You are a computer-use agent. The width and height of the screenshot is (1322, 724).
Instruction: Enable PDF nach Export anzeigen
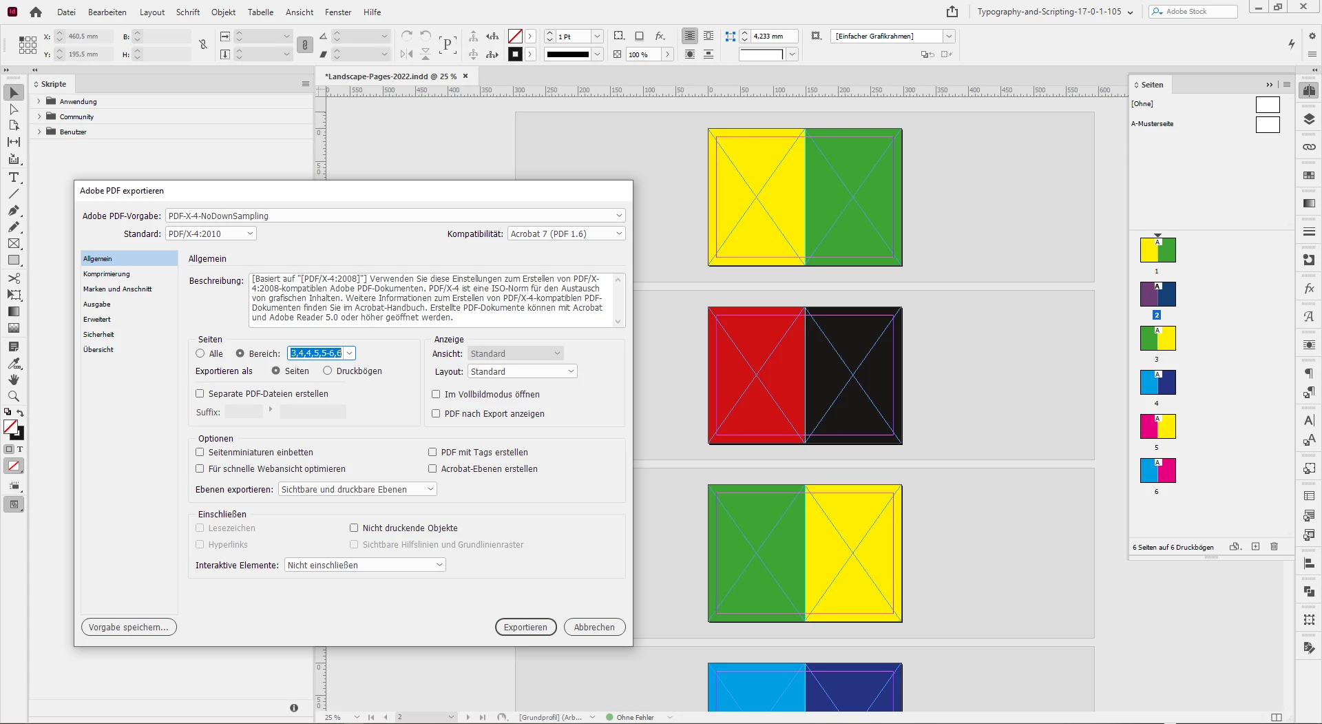click(436, 413)
